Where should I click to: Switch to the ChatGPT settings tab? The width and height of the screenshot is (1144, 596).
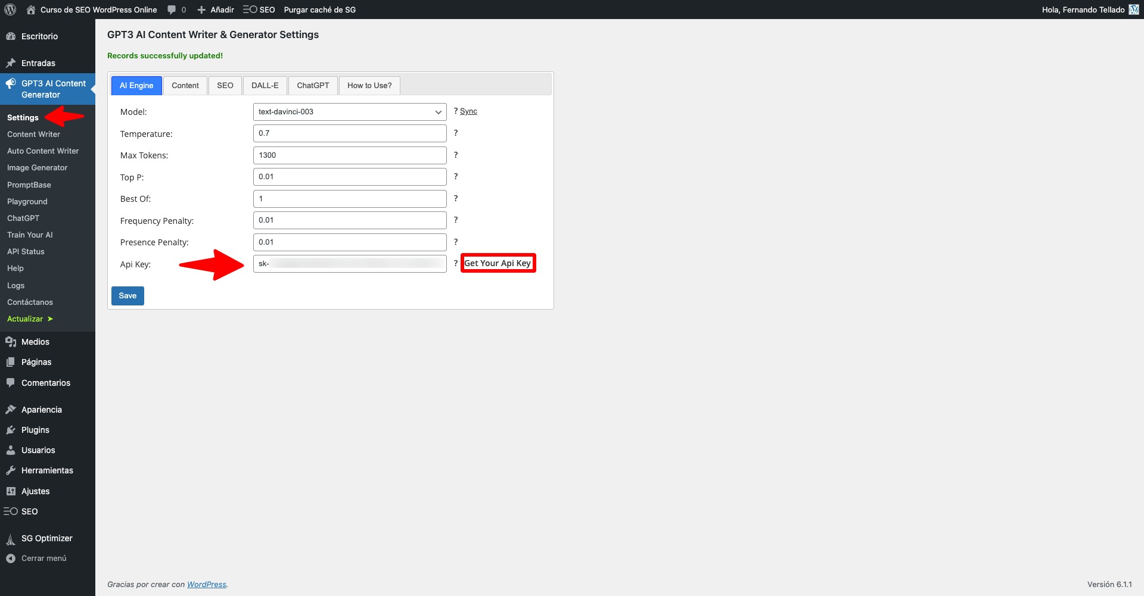click(313, 86)
